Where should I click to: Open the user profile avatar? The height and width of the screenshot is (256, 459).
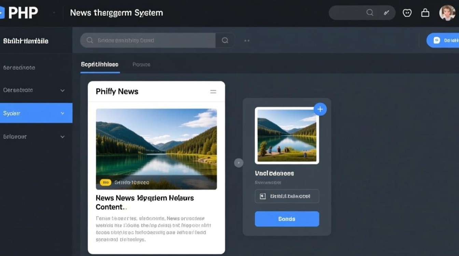pyautogui.click(x=447, y=13)
